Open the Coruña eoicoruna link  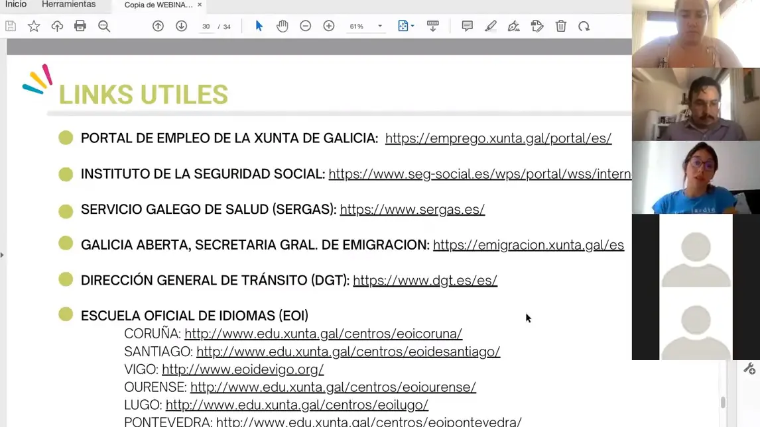(323, 334)
